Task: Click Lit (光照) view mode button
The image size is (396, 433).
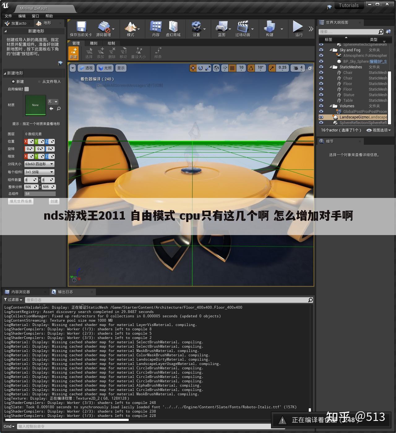Action: [x=105, y=68]
